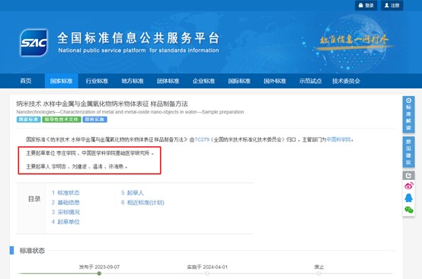
Task: Switch to the 行业标准 tab
Action: (x=97, y=81)
